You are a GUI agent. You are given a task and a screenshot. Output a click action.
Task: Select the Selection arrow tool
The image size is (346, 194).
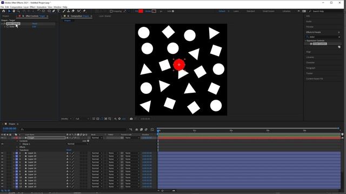coord(9,11)
